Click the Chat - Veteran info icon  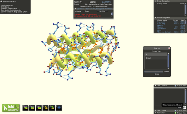175,86
